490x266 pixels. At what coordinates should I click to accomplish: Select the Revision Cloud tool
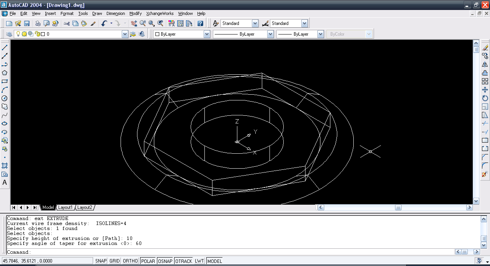click(x=5, y=107)
